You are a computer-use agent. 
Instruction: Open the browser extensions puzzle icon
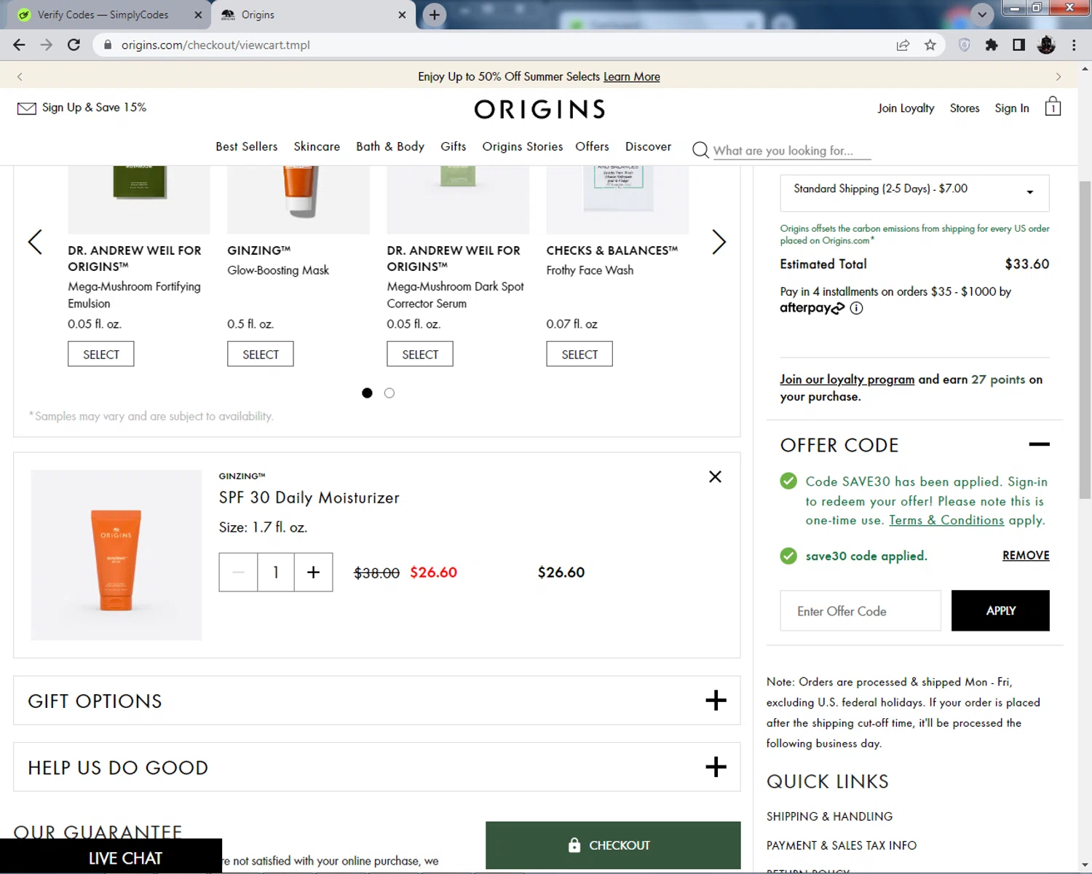(x=992, y=45)
